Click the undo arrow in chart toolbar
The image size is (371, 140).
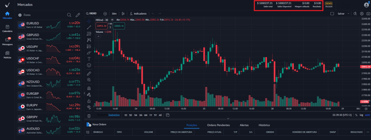click(153, 14)
